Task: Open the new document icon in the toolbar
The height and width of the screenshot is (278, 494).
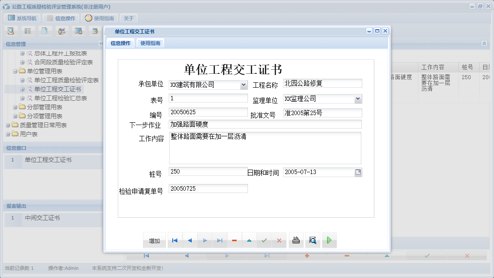Action: 44,31
